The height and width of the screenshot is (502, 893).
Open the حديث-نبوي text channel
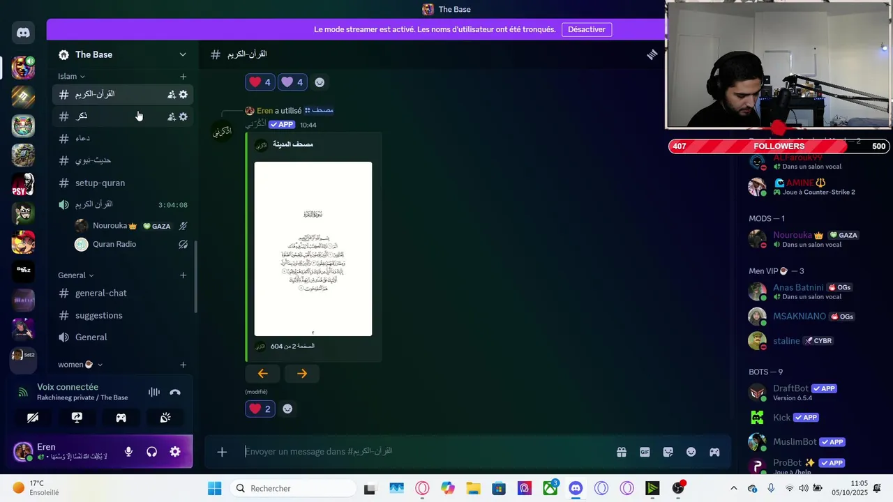(122, 160)
